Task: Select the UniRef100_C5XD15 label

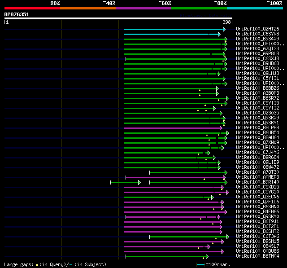Action: [x=257, y=187]
